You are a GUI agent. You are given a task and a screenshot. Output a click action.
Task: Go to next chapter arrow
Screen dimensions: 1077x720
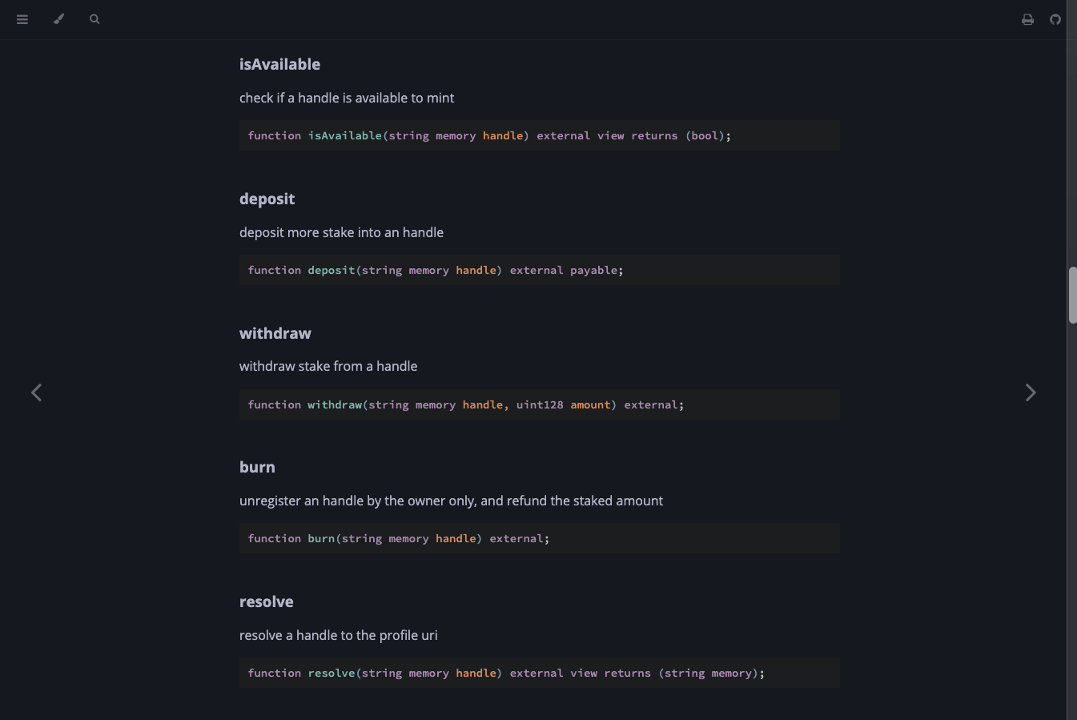pos(1031,392)
